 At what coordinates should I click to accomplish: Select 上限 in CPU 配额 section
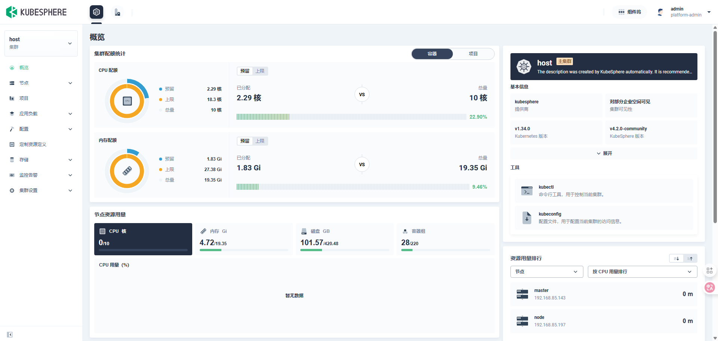(260, 71)
